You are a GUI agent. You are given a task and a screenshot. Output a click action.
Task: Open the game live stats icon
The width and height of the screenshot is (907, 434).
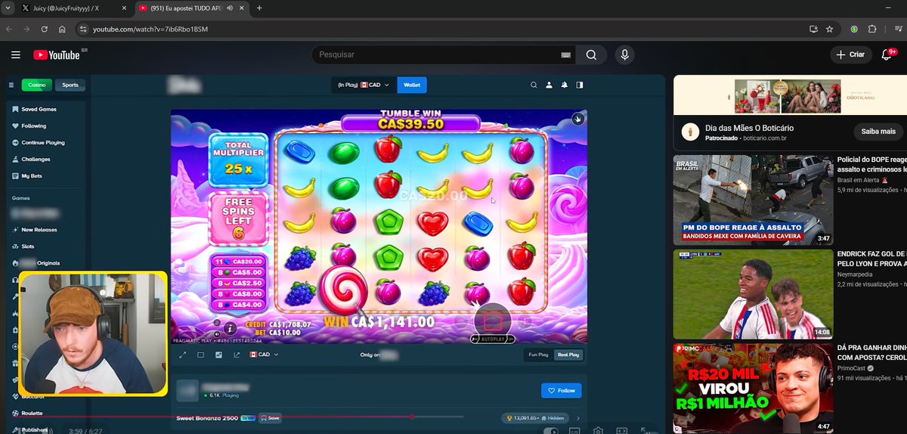[218, 355]
